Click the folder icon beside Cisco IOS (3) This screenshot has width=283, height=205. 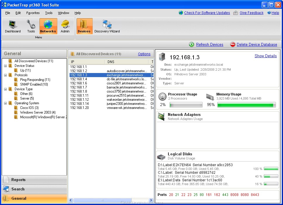(x=16, y=108)
